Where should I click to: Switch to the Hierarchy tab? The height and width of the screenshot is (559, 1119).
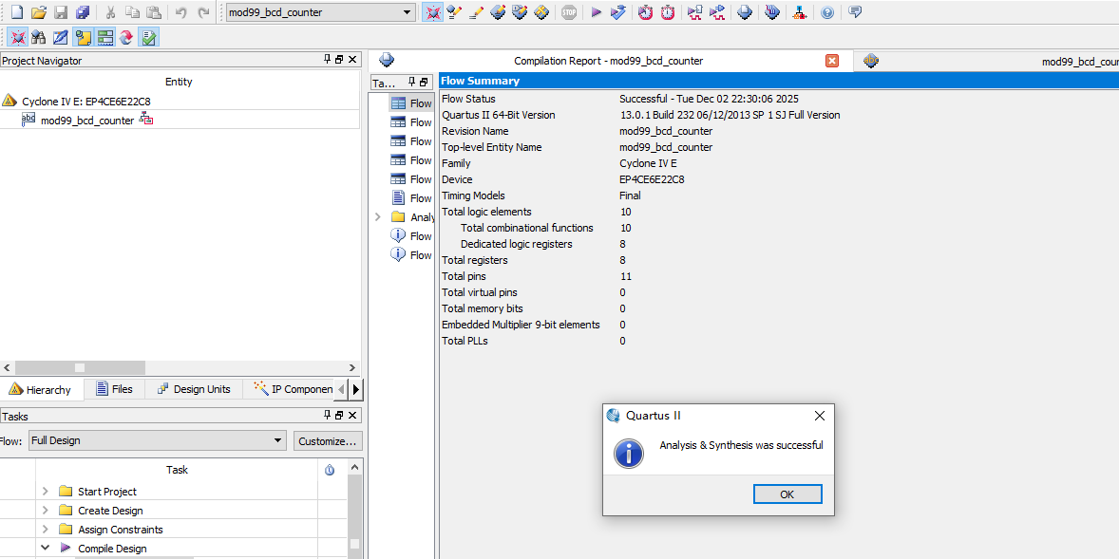click(41, 389)
